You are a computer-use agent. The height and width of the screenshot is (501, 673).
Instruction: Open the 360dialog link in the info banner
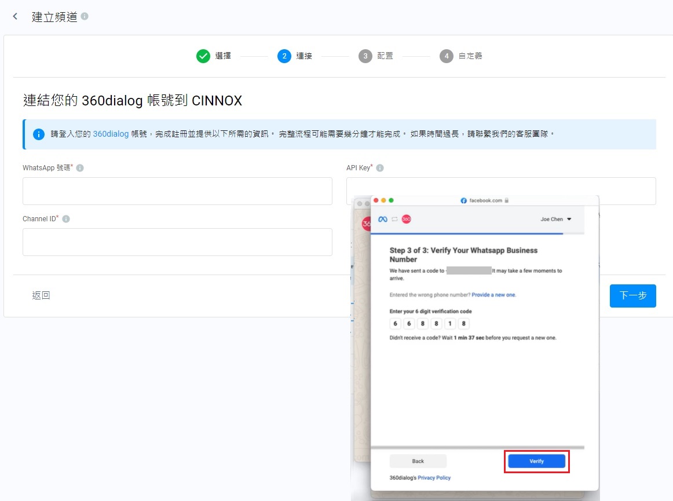point(111,134)
